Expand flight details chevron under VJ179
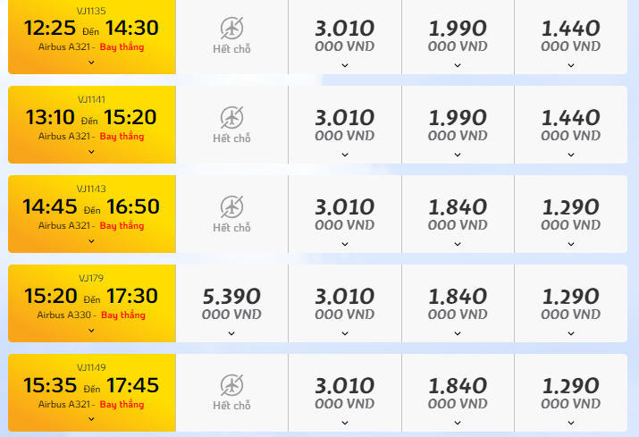 [x=91, y=330]
